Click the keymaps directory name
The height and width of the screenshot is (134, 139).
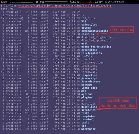click(87, 85)
